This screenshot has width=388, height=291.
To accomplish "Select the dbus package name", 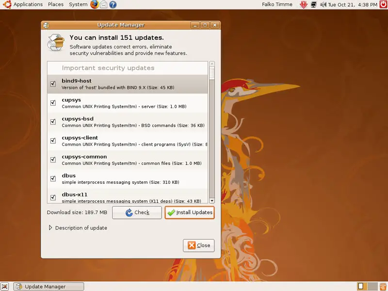I will pyautogui.click(x=68, y=176).
